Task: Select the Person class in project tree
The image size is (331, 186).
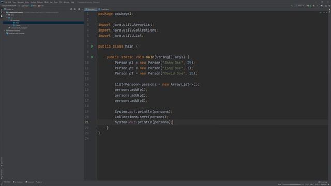Action: coord(17,25)
